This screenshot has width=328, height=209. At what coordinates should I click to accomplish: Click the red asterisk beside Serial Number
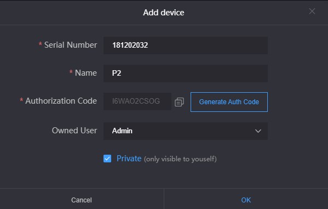[x=40, y=44]
